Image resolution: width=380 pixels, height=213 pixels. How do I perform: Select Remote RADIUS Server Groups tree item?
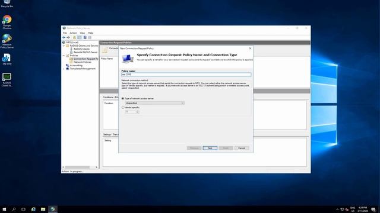click(x=85, y=52)
